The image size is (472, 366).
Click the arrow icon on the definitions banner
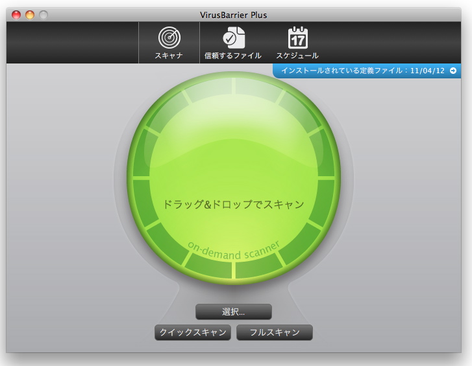[x=453, y=71]
